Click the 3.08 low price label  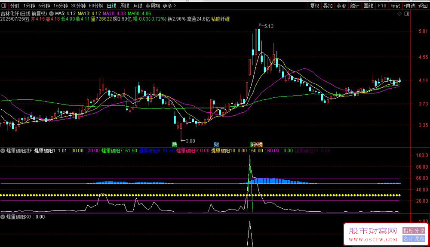click(x=190, y=141)
